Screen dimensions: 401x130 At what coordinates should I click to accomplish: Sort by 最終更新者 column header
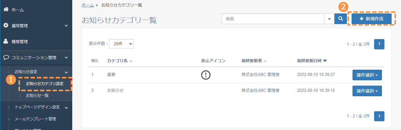coord(253,61)
